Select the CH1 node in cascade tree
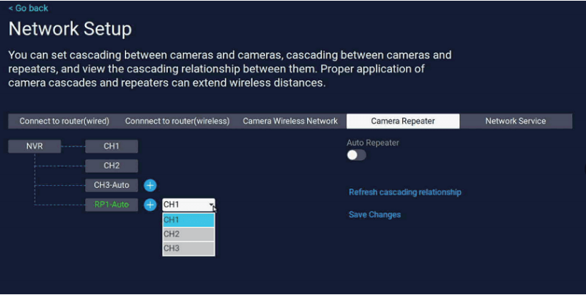The image size is (586, 295). click(x=111, y=146)
